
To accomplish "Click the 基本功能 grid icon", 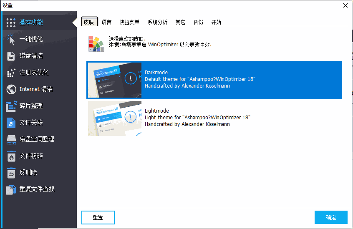I will 11,23.
